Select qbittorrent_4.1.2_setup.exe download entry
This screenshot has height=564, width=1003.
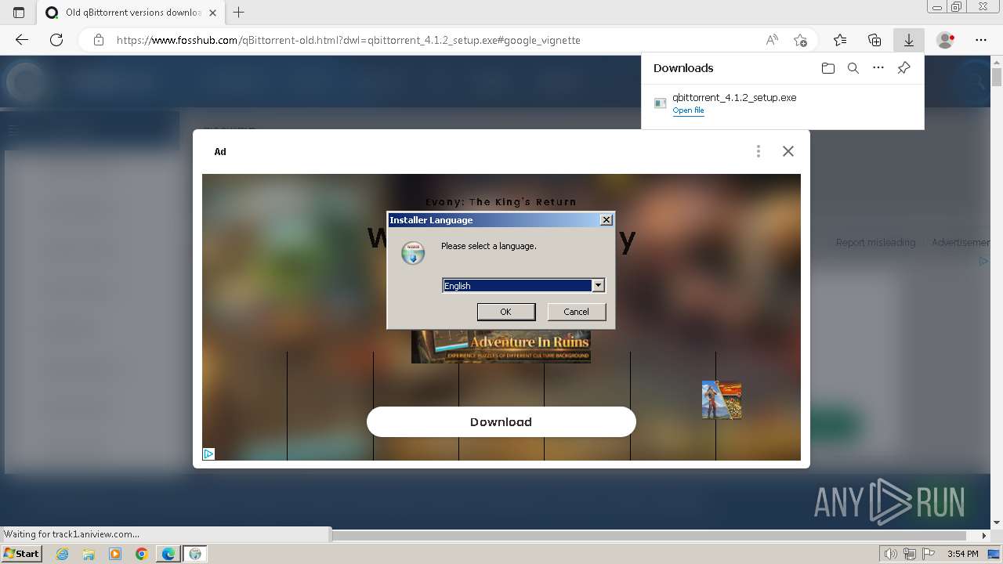tap(782, 103)
